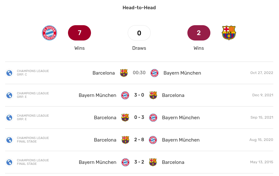This screenshot has height=176, width=279.
Task: Click the May 13, 2015 date
Action: [261, 162]
